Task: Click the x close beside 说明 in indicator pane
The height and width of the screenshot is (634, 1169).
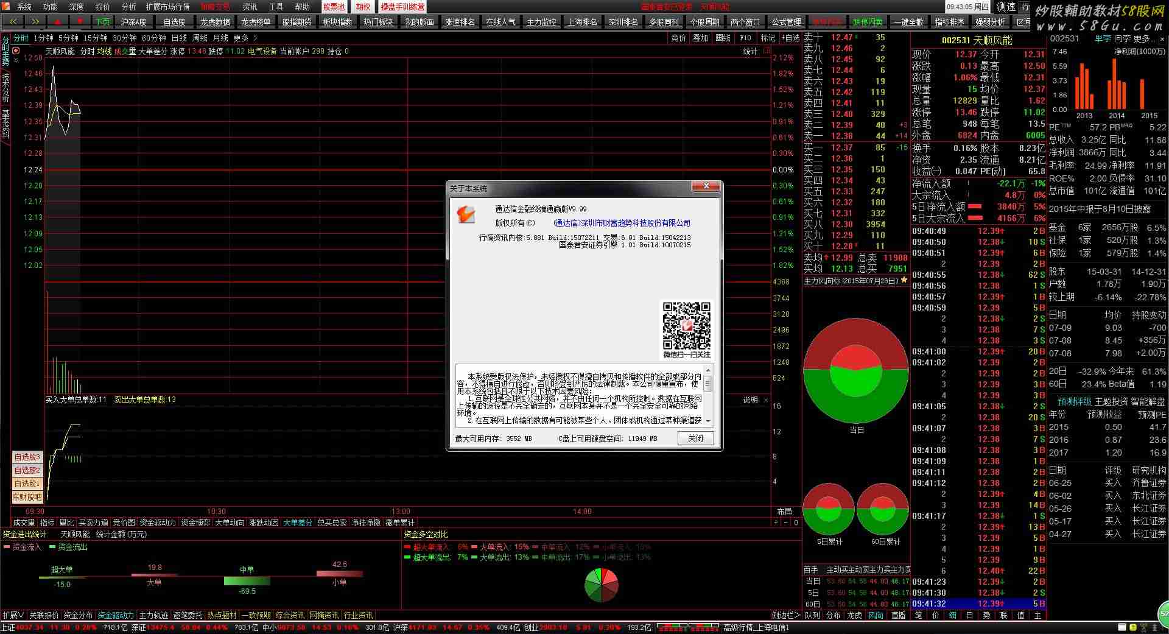Action: tap(765, 400)
